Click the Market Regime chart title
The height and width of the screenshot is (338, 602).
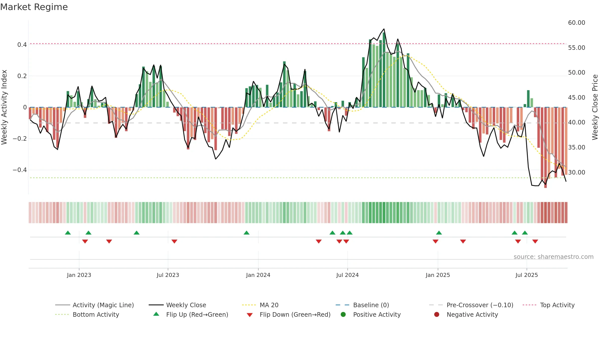(34, 7)
